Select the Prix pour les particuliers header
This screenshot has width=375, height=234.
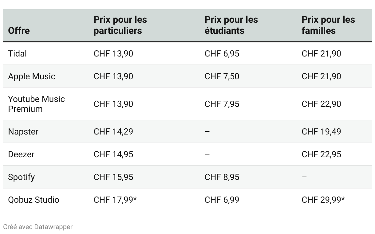pos(120,25)
